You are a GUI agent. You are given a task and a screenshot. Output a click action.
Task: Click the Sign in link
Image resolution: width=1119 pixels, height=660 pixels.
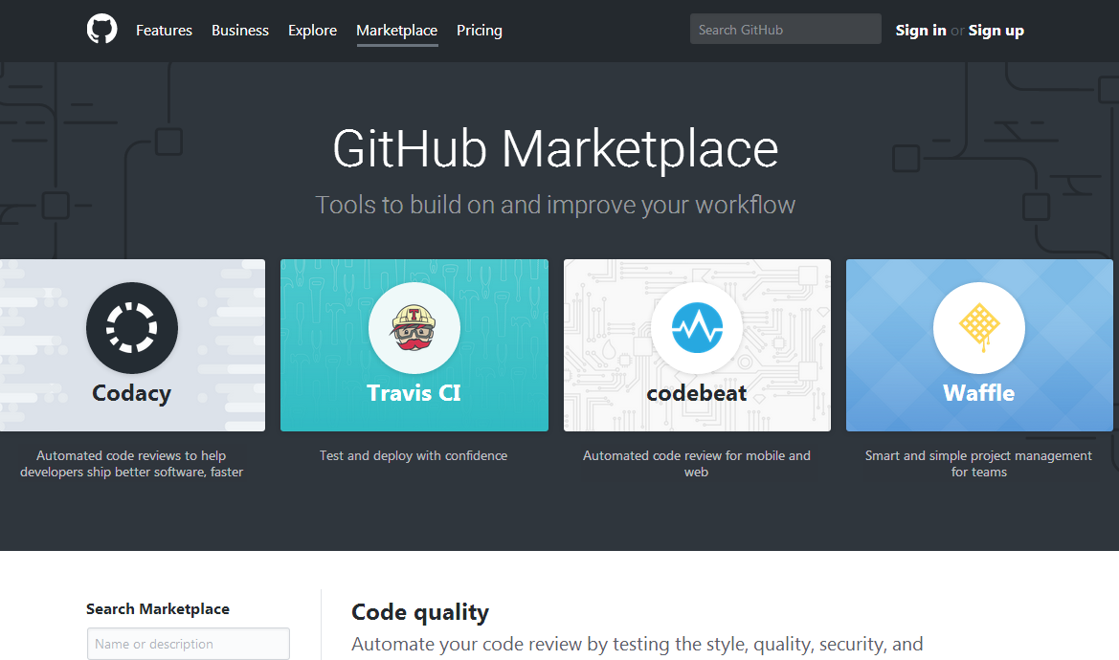(x=921, y=31)
